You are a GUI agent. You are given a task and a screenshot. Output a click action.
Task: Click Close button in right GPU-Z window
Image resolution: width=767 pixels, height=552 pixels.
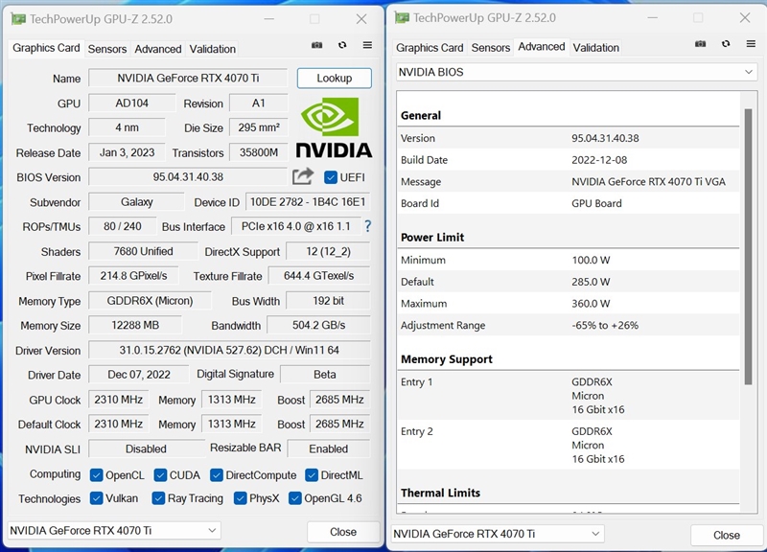point(727,535)
